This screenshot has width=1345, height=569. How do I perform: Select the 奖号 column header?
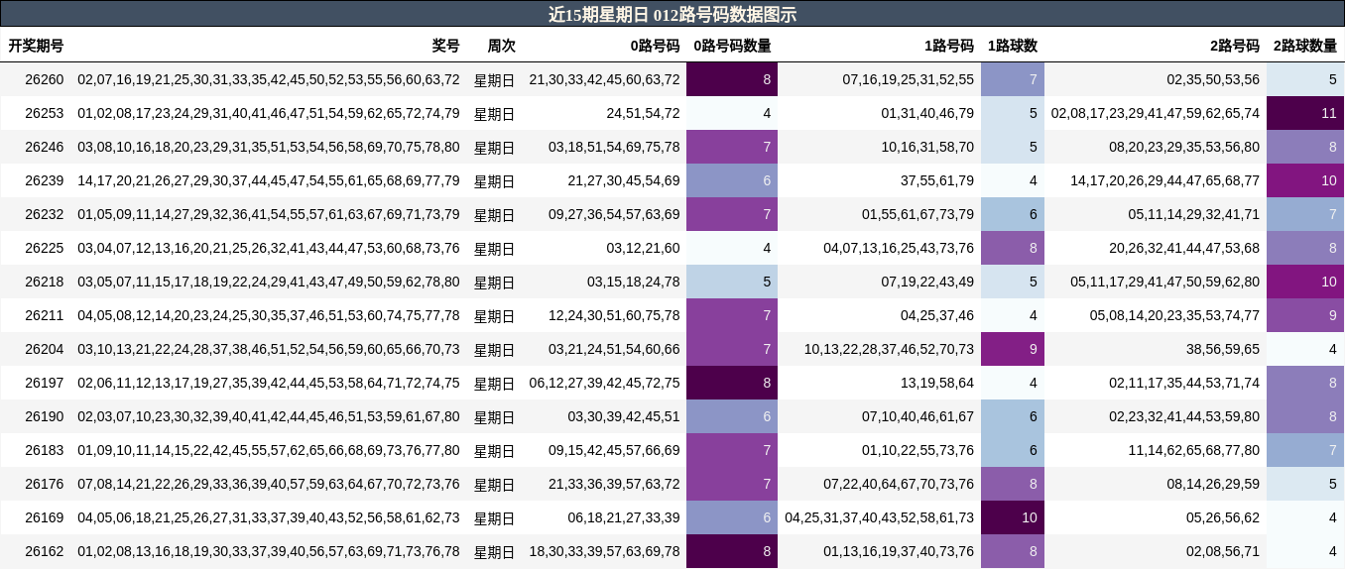(446, 46)
